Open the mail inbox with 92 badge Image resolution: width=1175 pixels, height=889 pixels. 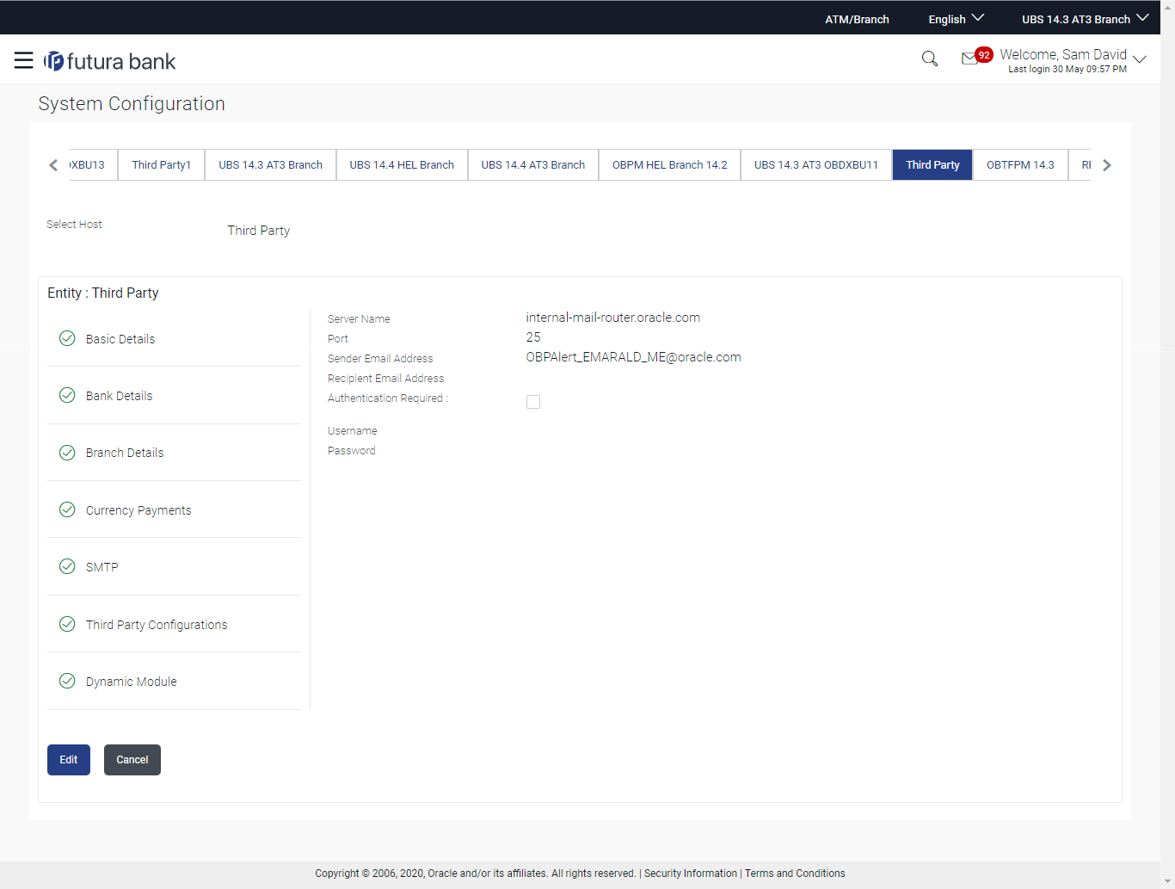pos(976,57)
